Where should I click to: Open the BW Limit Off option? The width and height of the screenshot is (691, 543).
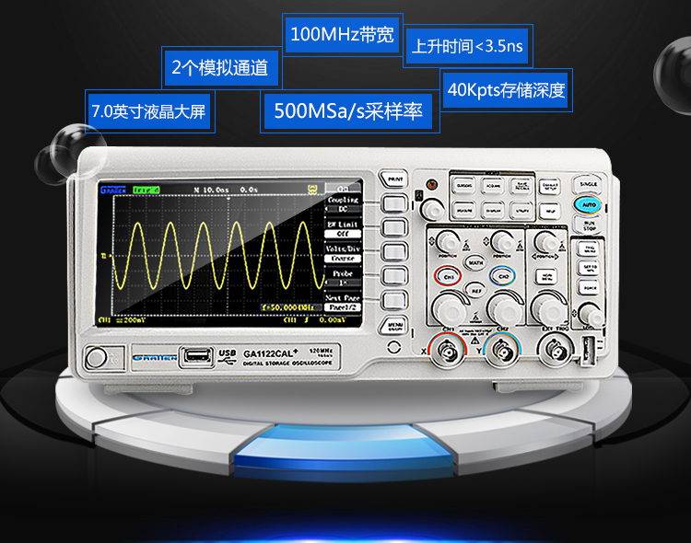(x=343, y=228)
